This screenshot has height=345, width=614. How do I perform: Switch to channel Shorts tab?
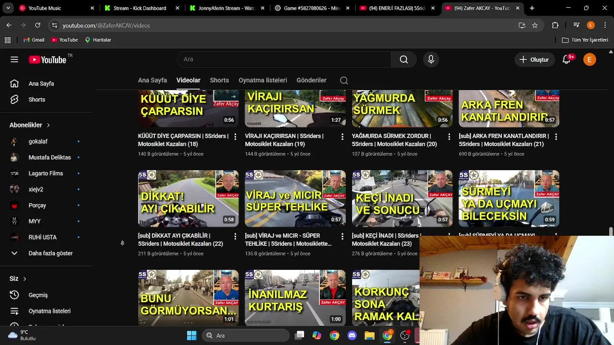(219, 80)
